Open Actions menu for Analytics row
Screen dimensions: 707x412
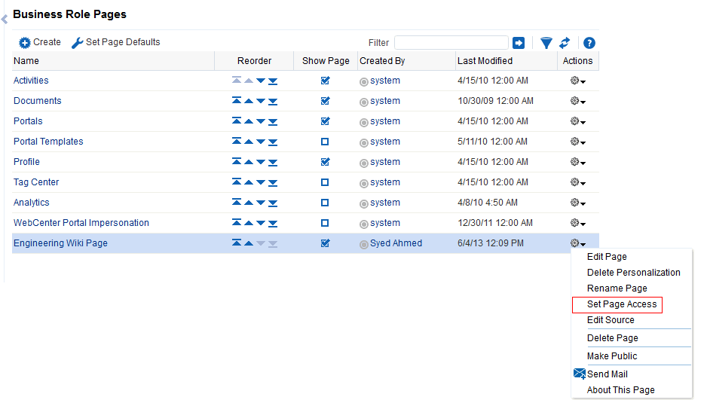(577, 203)
